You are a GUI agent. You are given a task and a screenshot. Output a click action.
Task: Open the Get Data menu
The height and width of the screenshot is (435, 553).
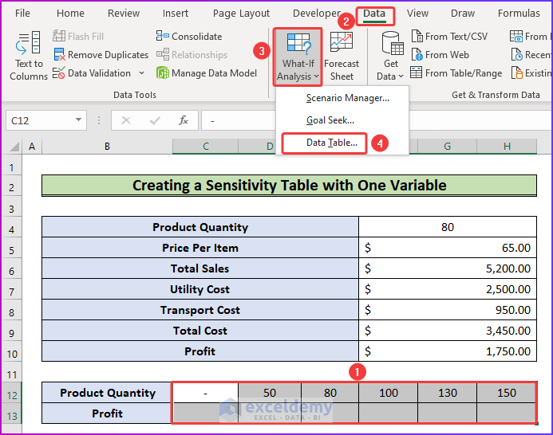[390, 57]
